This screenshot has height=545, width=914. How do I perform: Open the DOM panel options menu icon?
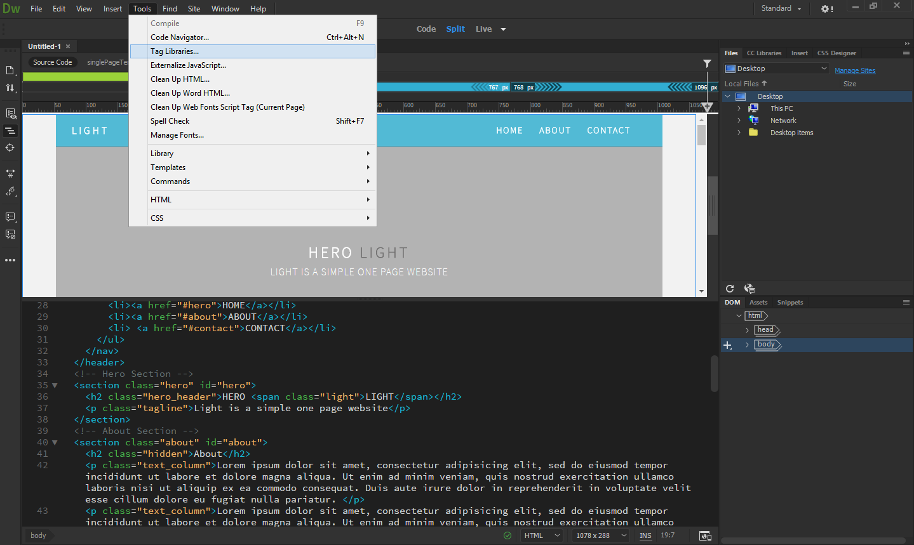[906, 303]
